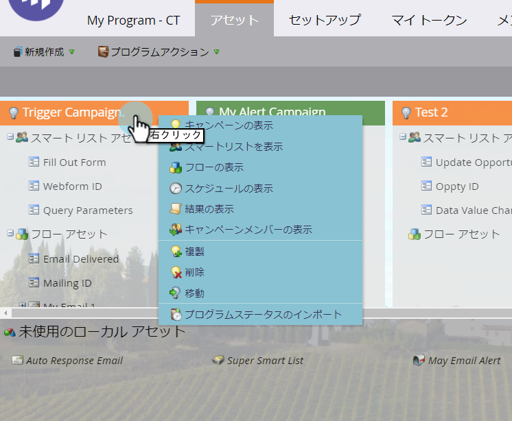Image resolution: width=512 pixels, height=421 pixels.
Task: Click the 結果の表示 scroll icon
Action: 176,208
